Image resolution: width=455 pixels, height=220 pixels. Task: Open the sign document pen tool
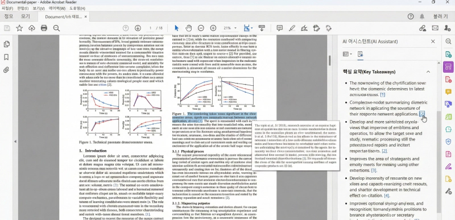pos(304,28)
